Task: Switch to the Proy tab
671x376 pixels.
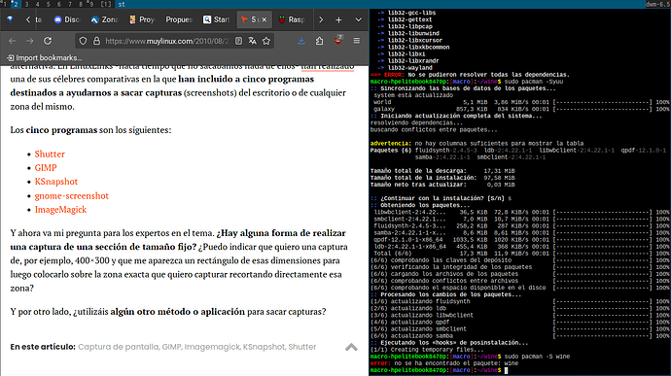Action: tap(142, 19)
